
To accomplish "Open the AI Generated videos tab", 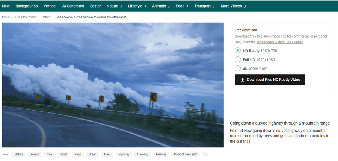I will [73, 6].
